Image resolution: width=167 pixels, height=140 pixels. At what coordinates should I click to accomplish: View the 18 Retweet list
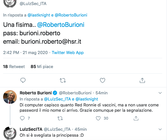(x=14, y=67)
